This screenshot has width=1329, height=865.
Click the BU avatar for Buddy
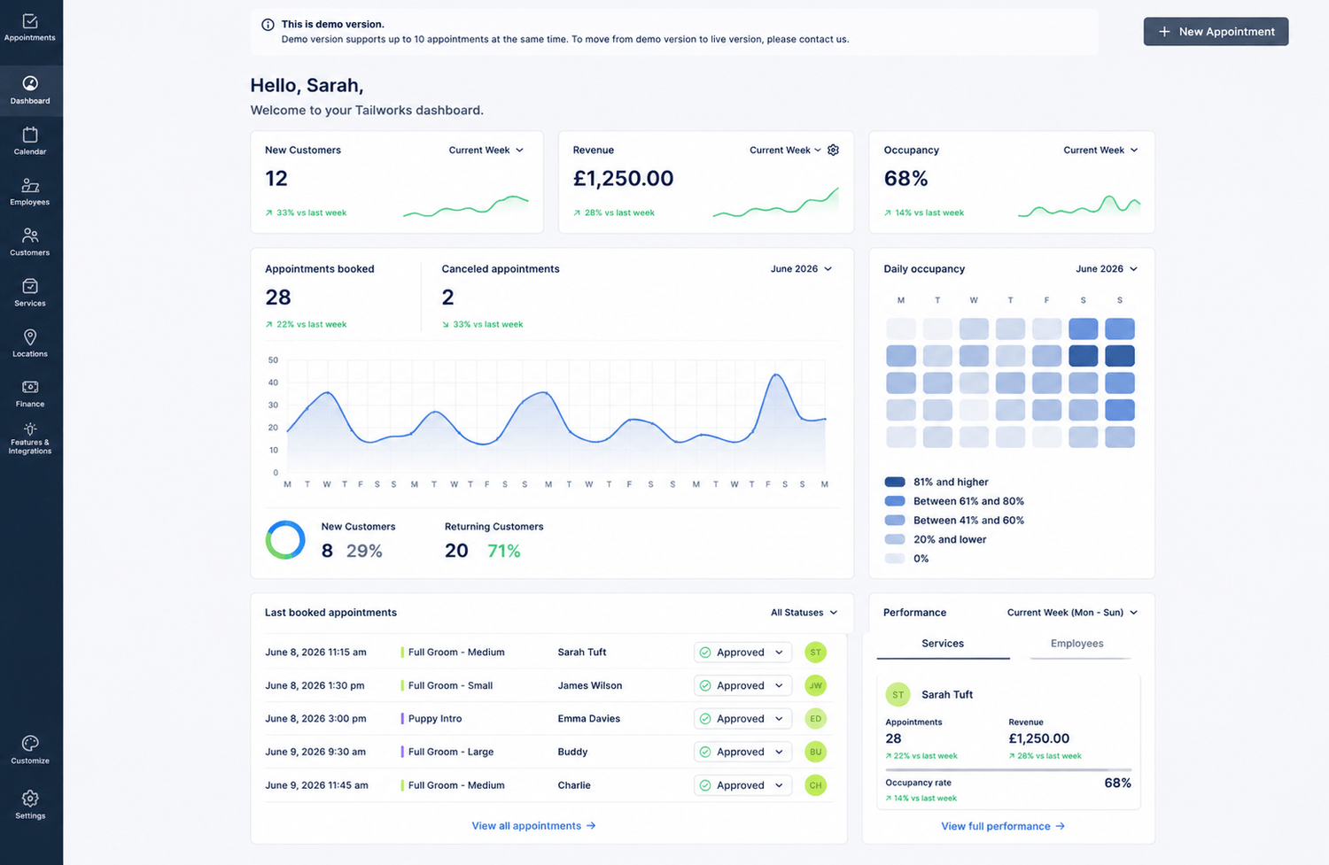click(x=815, y=752)
